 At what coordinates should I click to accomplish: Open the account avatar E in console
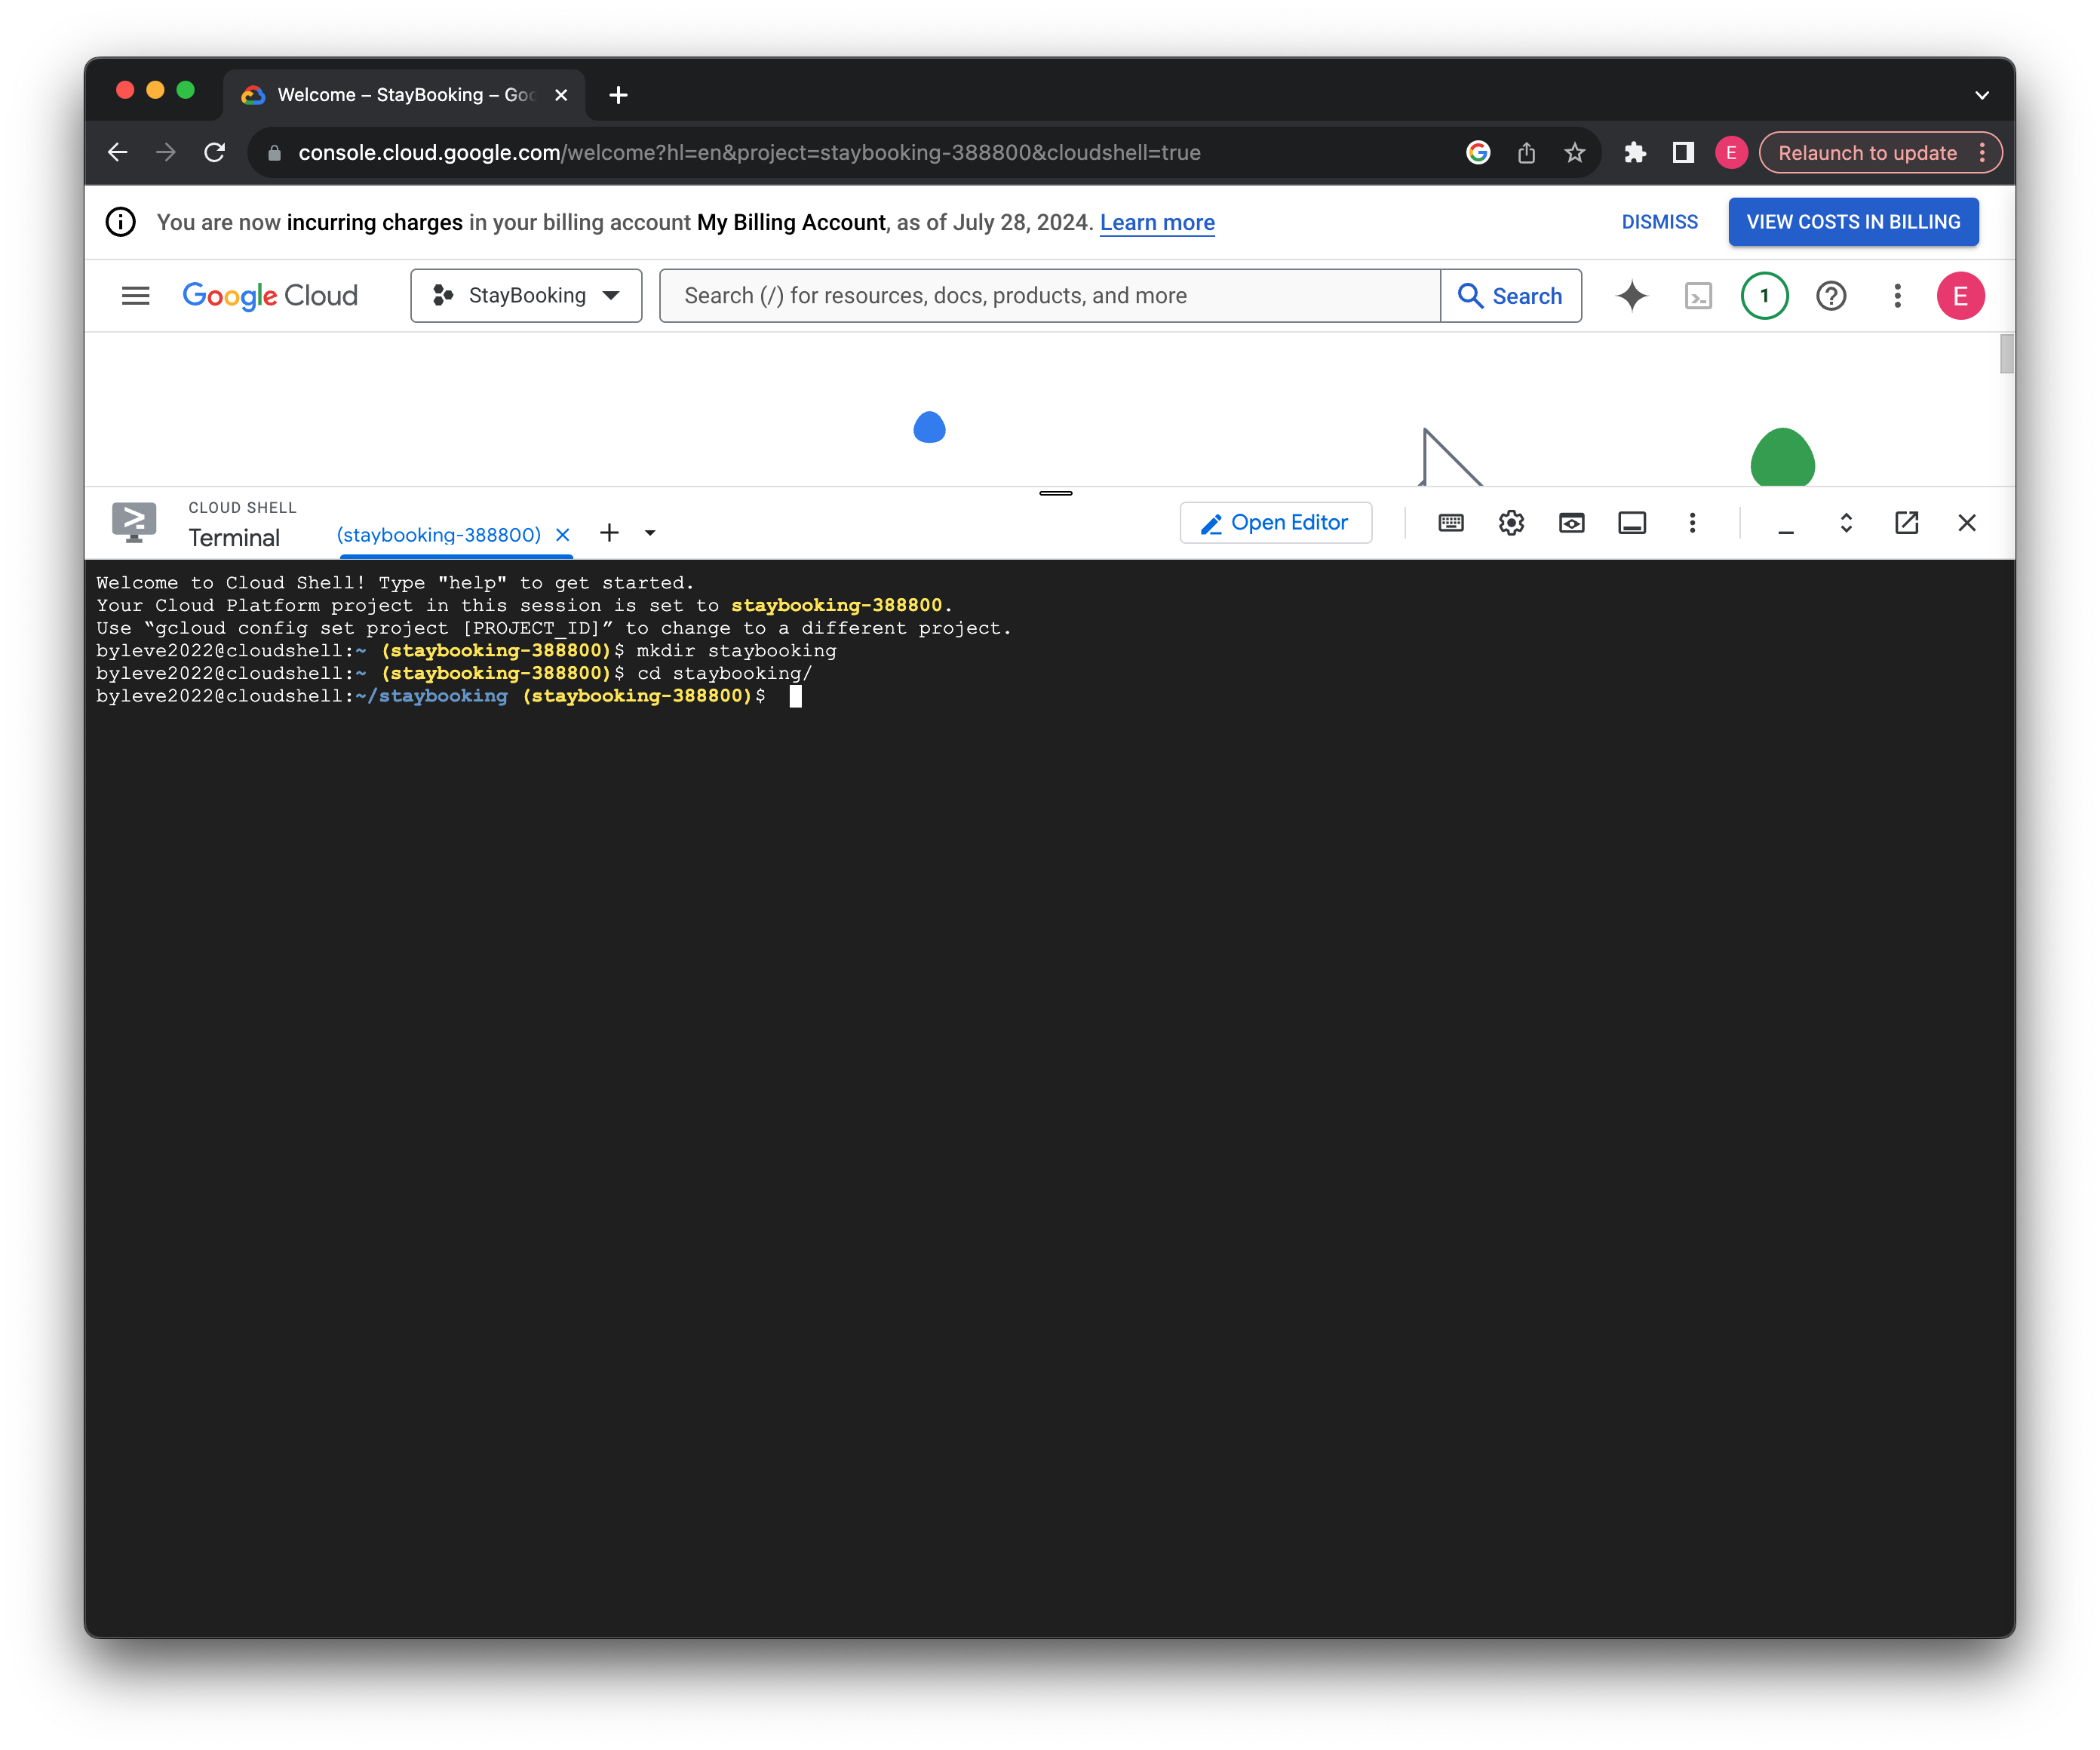click(1960, 296)
